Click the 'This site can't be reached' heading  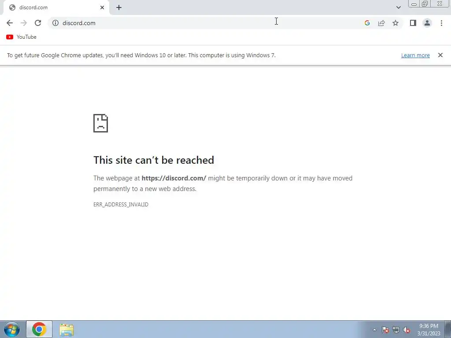pos(154,160)
